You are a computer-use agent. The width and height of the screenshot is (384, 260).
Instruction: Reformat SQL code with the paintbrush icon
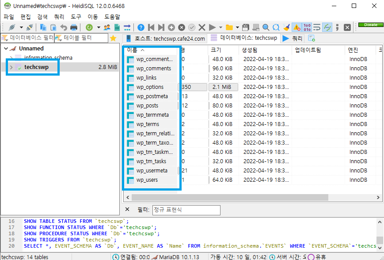[x=286, y=27]
